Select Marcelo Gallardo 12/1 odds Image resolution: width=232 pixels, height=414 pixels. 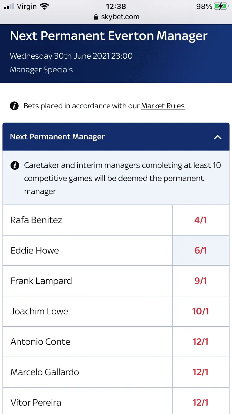coord(200,372)
